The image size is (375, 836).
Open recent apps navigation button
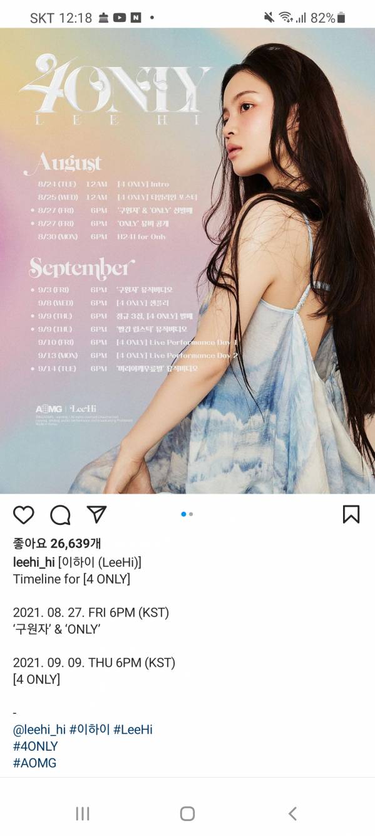(x=83, y=813)
